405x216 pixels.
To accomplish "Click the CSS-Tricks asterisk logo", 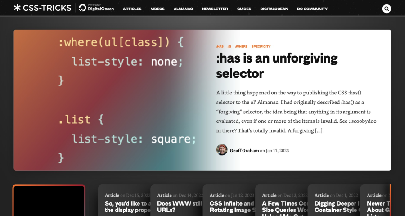I will (17, 8).
